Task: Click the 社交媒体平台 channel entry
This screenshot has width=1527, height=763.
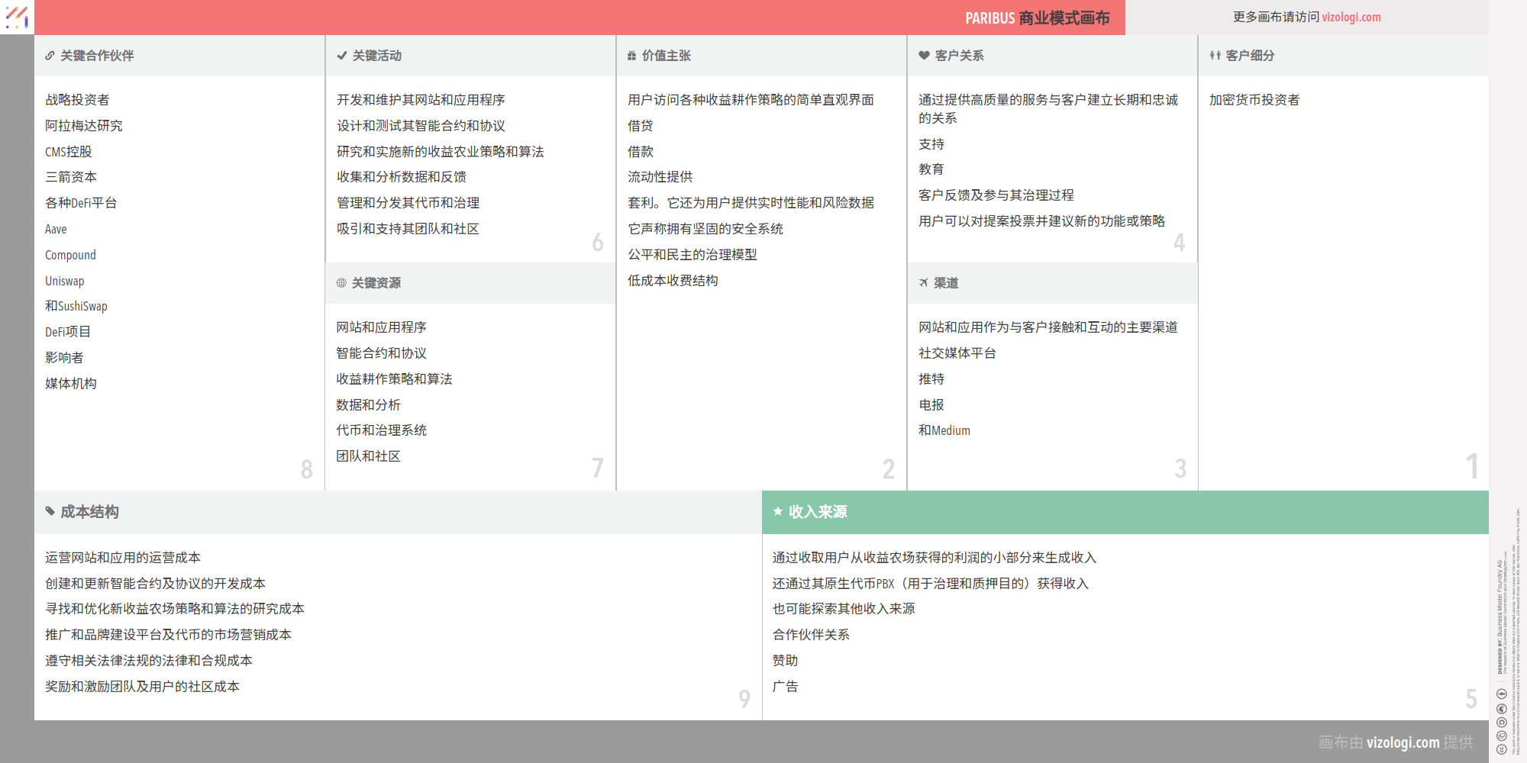Action: coord(957,353)
